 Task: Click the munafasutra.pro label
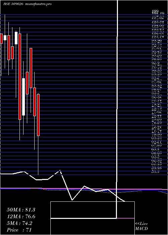pyautogui.click(x=39, y=4)
